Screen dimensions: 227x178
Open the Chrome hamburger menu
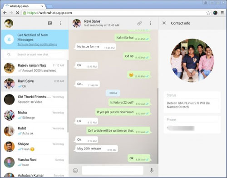(222, 13)
